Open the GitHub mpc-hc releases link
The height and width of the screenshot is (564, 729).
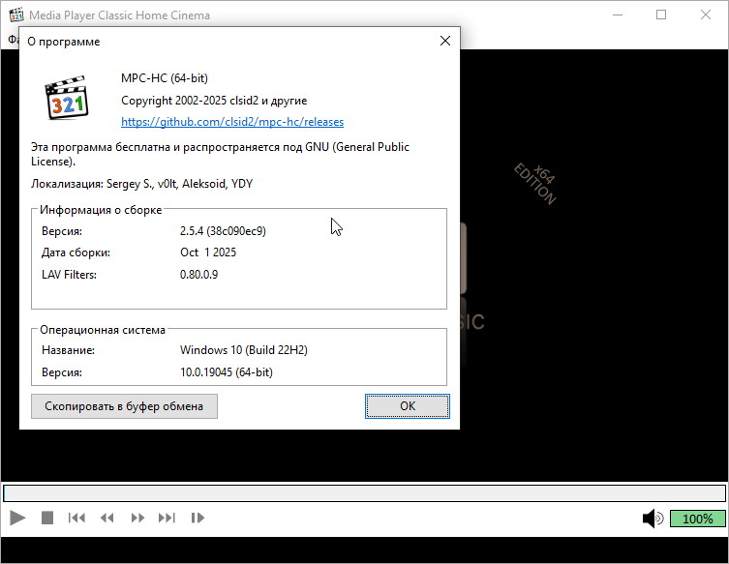(x=231, y=122)
